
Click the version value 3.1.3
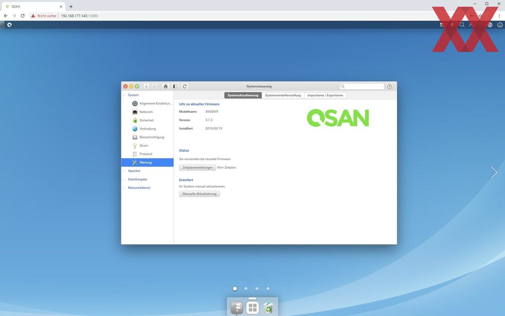tap(209, 120)
